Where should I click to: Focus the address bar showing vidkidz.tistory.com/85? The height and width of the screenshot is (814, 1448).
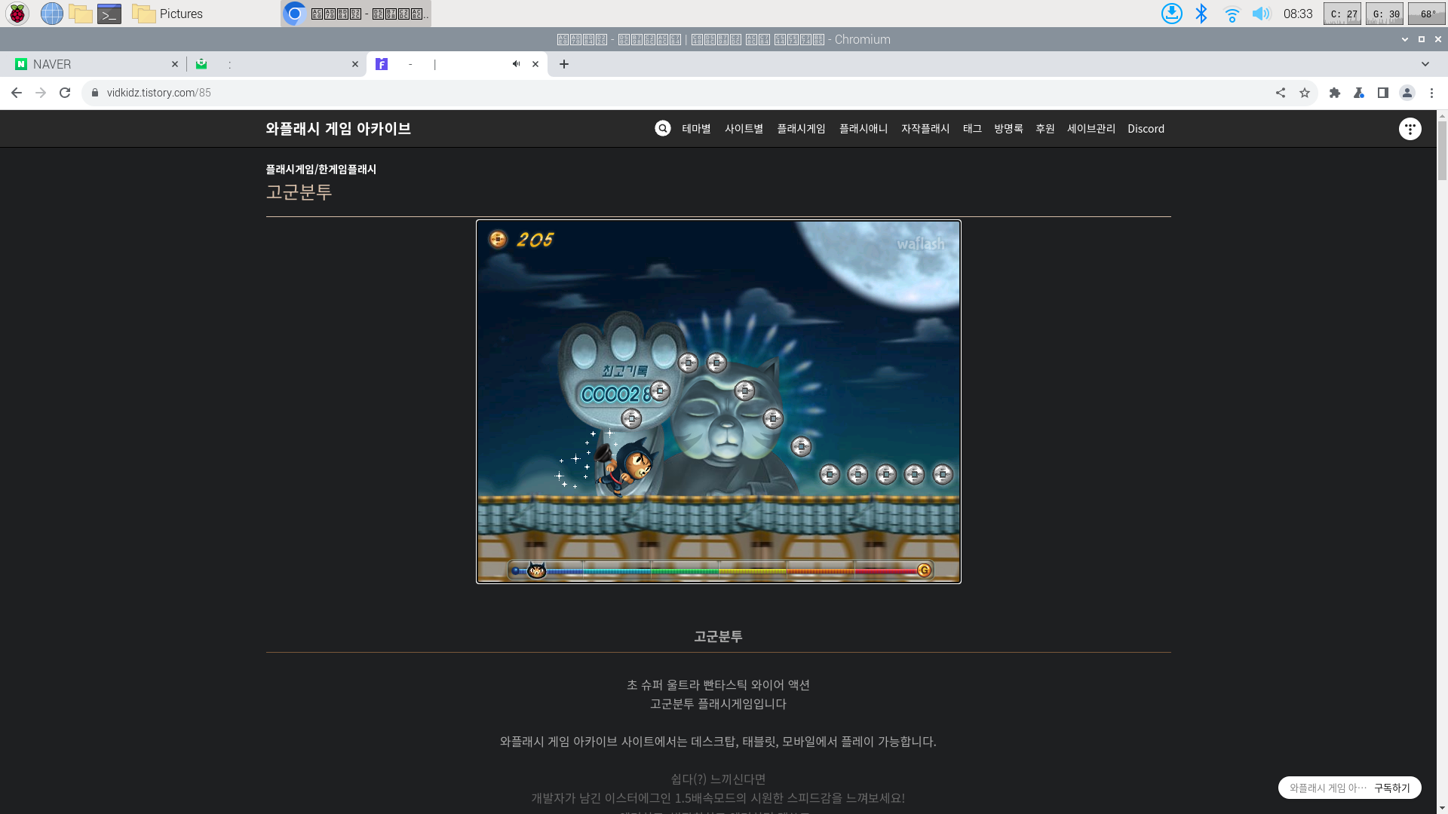pos(679,93)
